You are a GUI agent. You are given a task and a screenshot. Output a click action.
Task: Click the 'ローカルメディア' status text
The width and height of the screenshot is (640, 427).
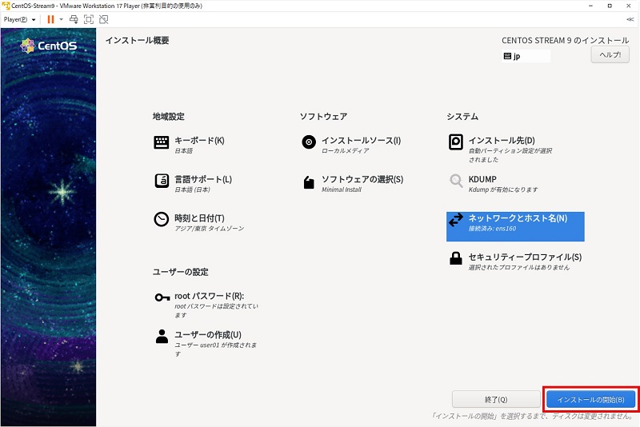tap(346, 150)
